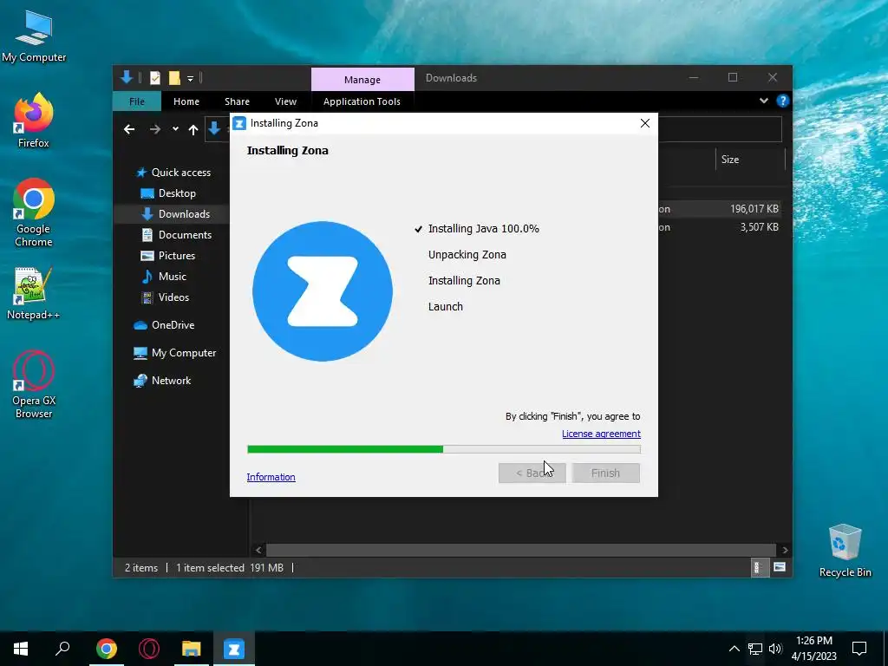Click the Explorer back navigation arrow
This screenshot has width=888, height=666.
tap(129, 130)
